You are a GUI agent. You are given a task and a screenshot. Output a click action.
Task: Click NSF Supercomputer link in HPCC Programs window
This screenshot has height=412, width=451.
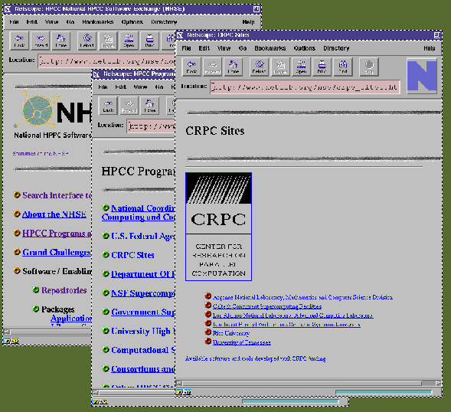[x=143, y=293]
